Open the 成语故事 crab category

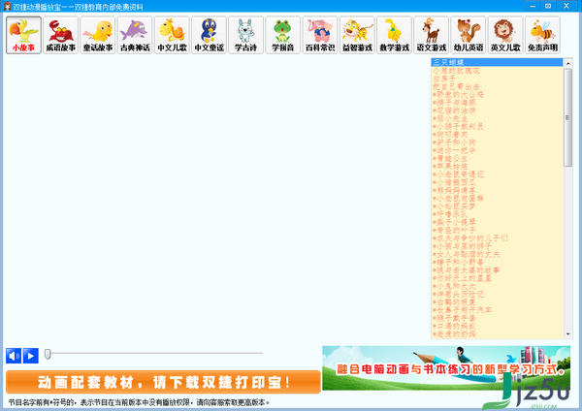click(61, 35)
